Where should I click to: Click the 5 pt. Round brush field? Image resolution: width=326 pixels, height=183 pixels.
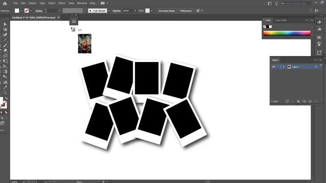(x=97, y=11)
